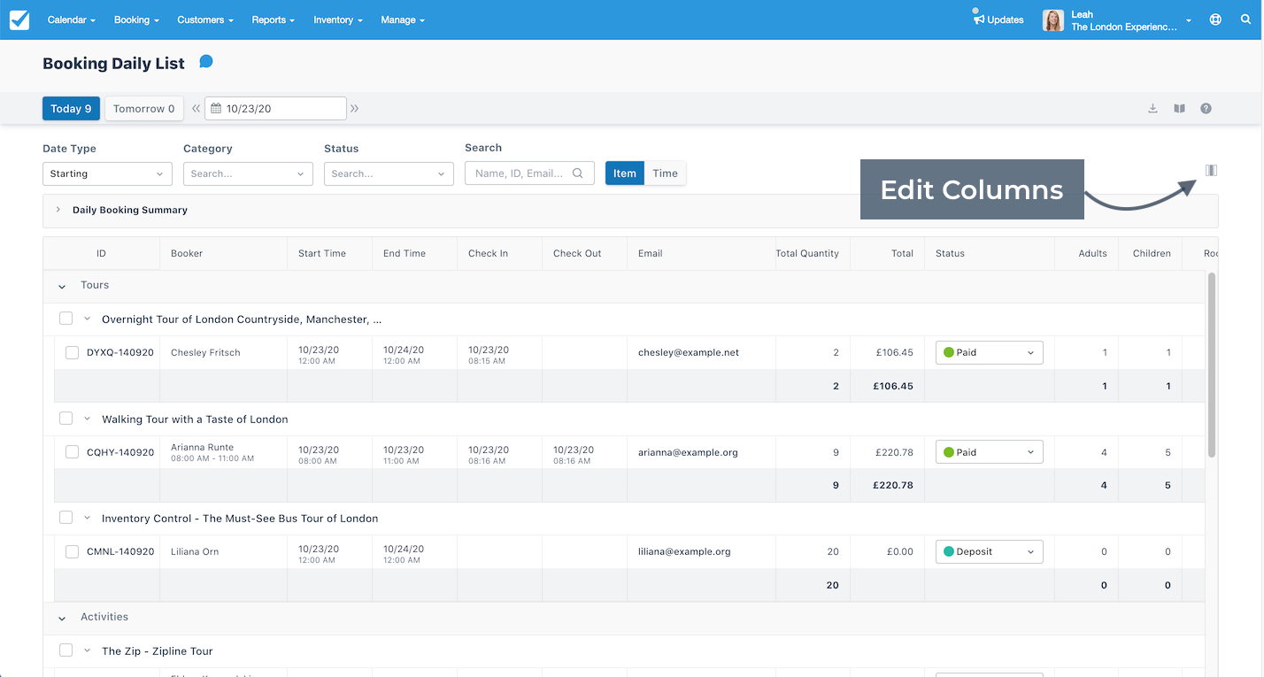Click email arianna@example.org
The width and height of the screenshot is (1264, 677).
click(x=688, y=452)
